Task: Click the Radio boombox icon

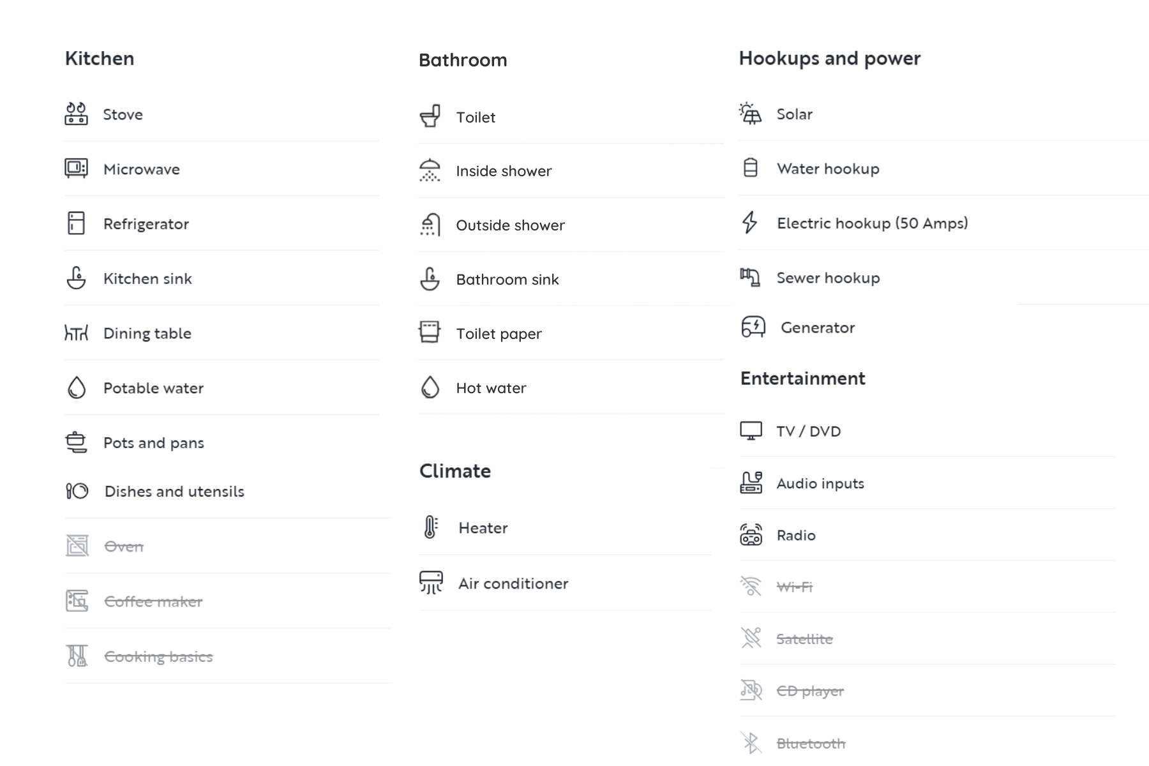Action: pos(751,535)
